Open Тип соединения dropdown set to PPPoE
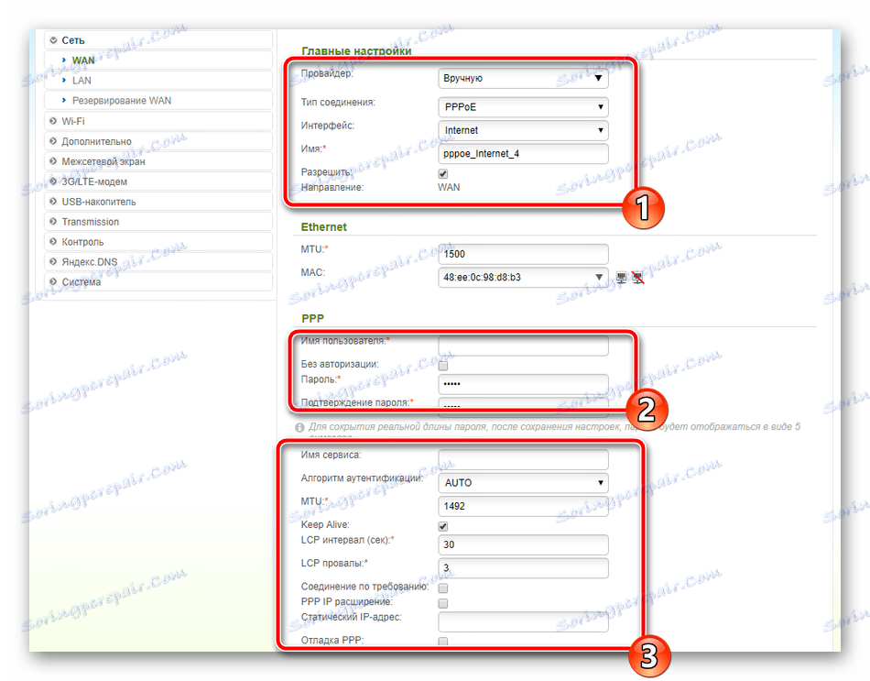The width and height of the screenshot is (870, 681). [x=523, y=106]
